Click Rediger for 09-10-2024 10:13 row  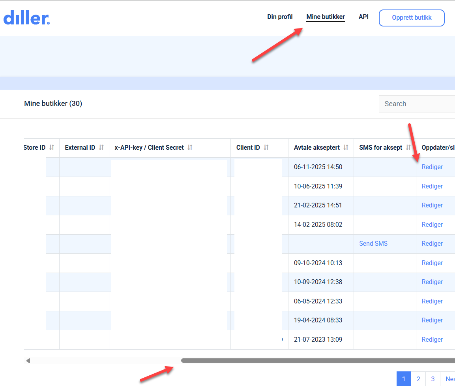tap(432, 263)
